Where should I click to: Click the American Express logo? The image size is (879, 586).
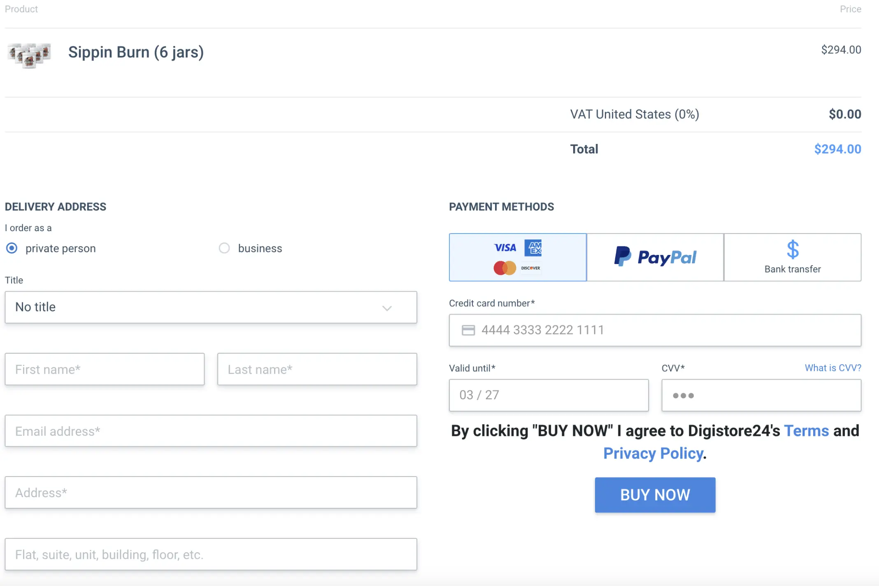tap(533, 248)
